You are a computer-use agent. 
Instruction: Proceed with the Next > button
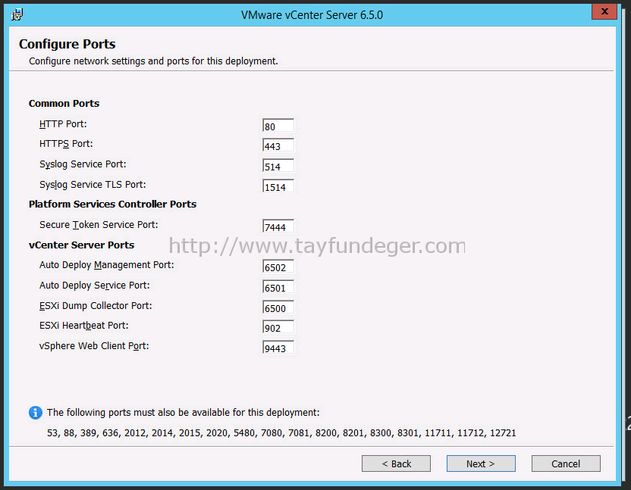coord(481,463)
